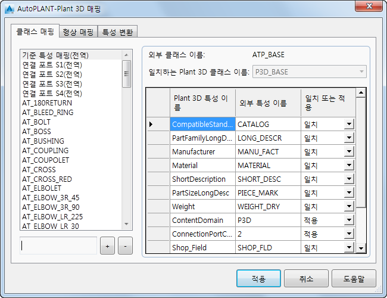Click the Plant 3D 특성 이름 column header
This screenshot has height=298, width=387.
(202, 103)
